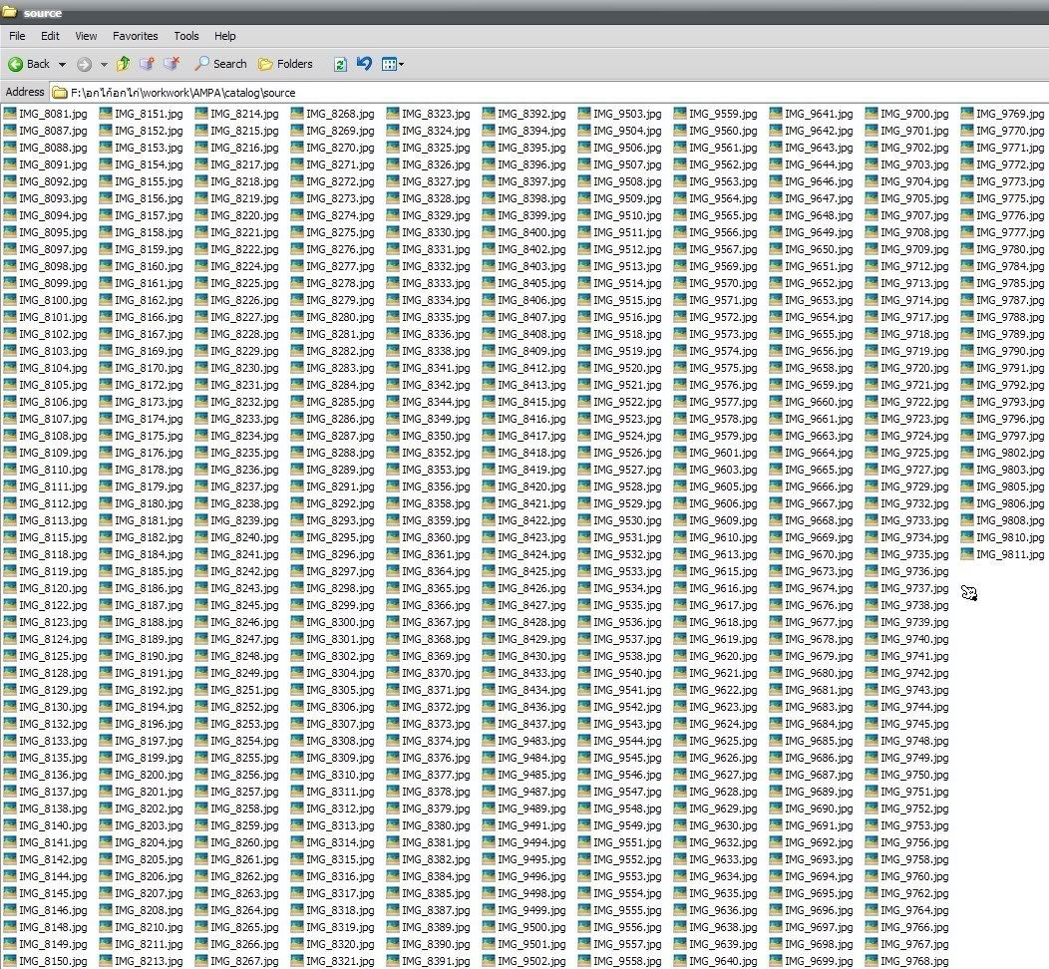
Task: Click the blue Undo arrow icon
Action: click(364, 64)
